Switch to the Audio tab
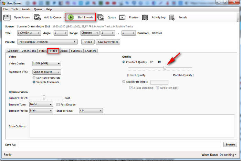 pyautogui.click(x=64, y=51)
